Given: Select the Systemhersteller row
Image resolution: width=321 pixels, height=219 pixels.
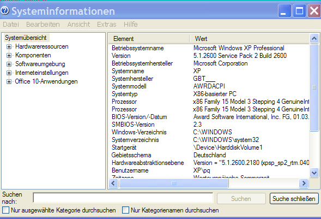Looking at the screenshot, I should point(209,79).
